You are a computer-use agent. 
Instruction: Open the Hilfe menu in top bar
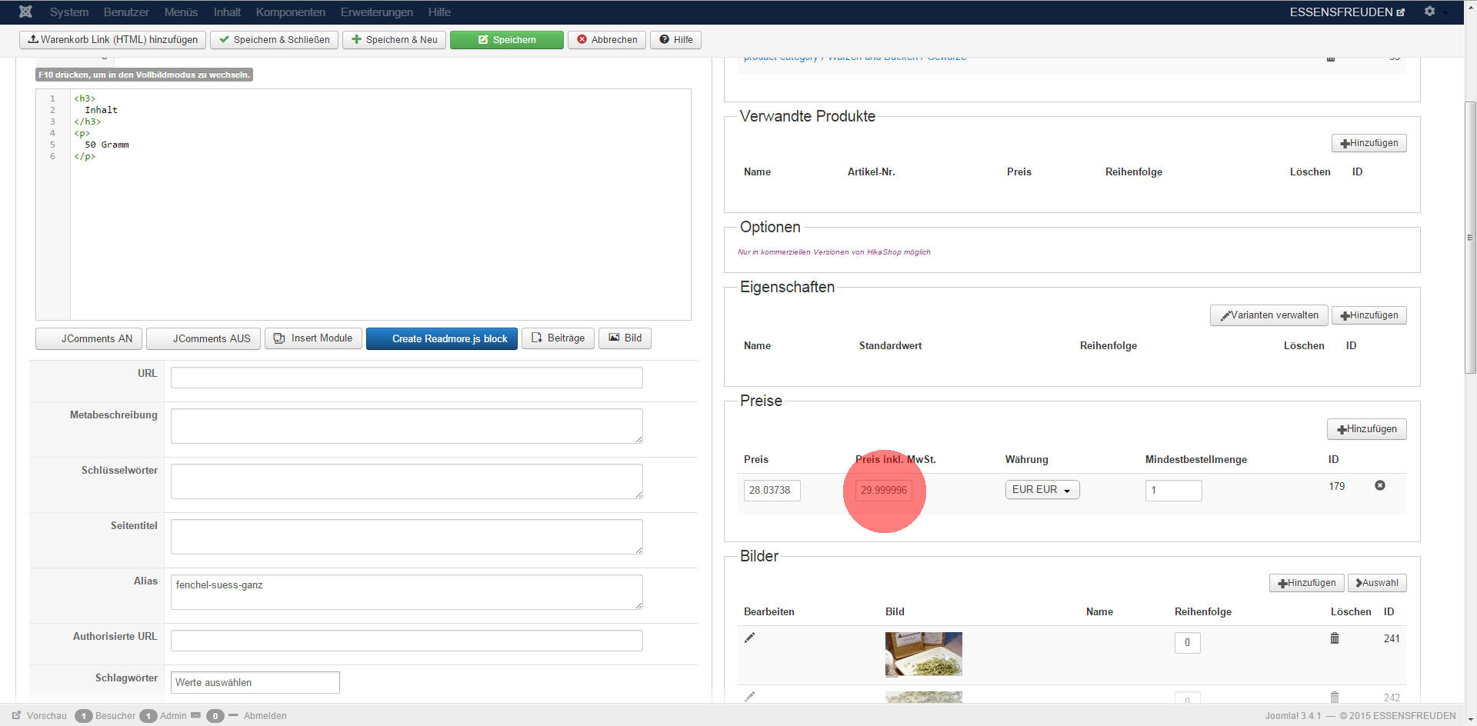coord(439,12)
